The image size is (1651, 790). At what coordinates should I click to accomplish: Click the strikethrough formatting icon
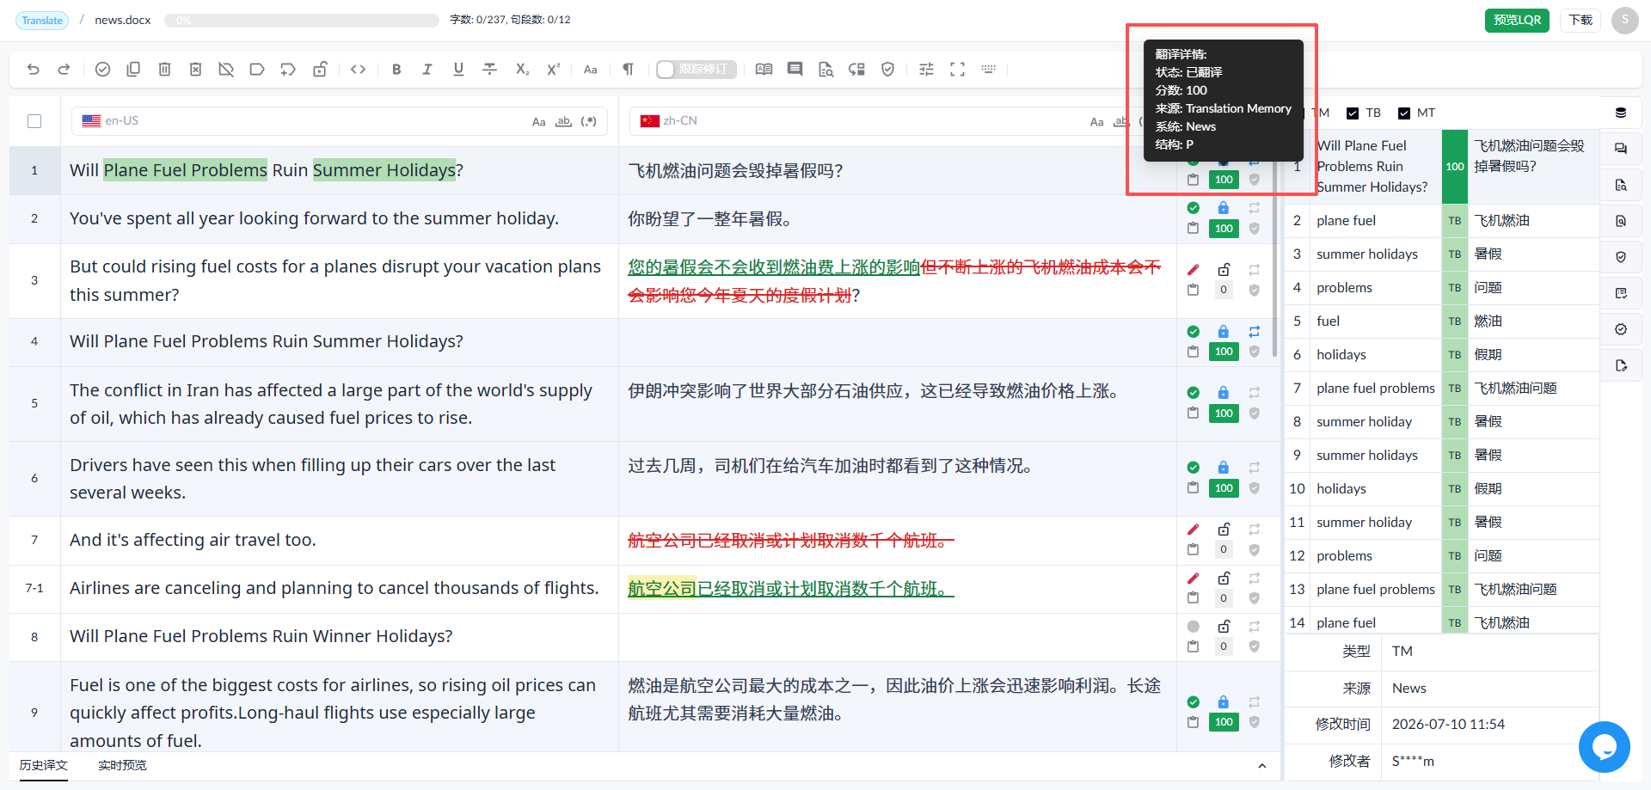coord(489,70)
